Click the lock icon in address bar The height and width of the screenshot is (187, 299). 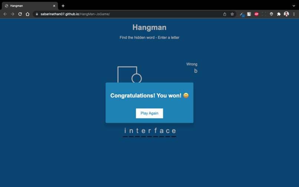(37, 14)
